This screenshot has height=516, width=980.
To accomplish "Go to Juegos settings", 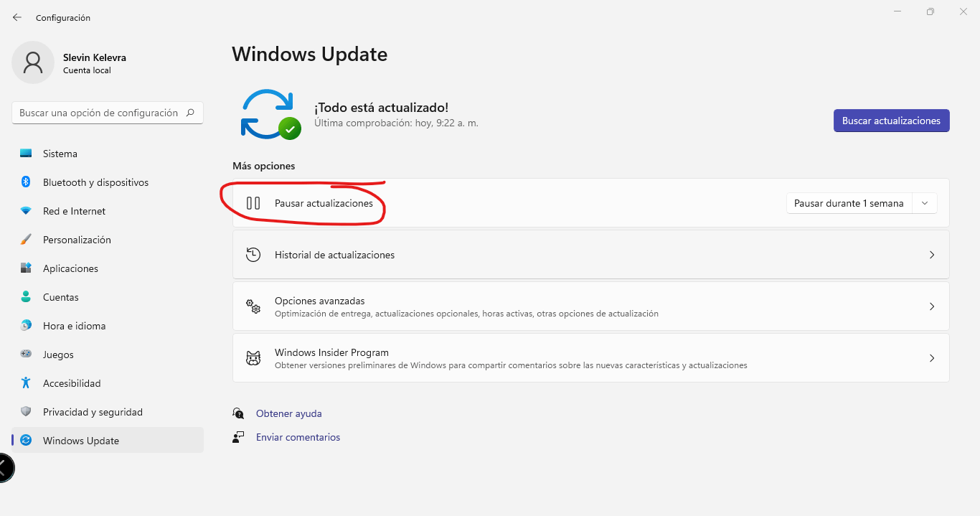I will (x=108, y=355).
